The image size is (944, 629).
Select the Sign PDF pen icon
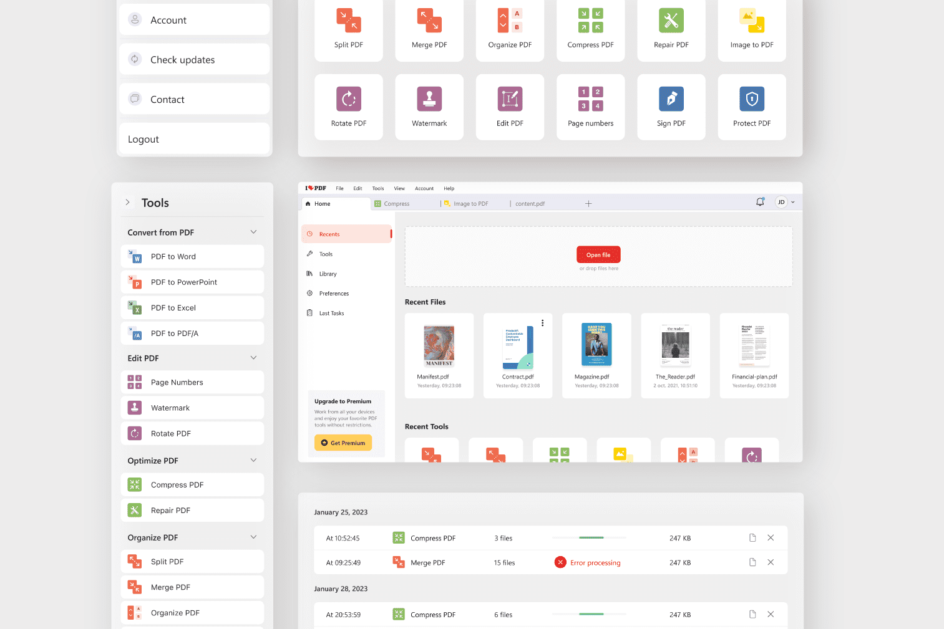(671, 98)
